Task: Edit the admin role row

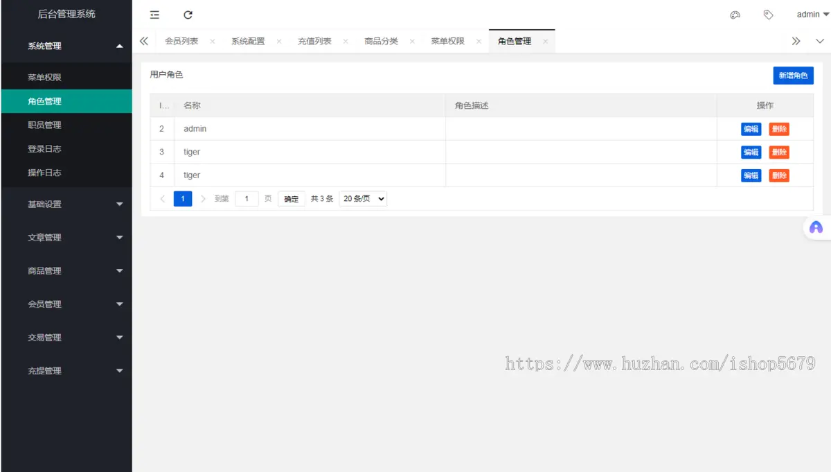Action: (x=751, y=129)
